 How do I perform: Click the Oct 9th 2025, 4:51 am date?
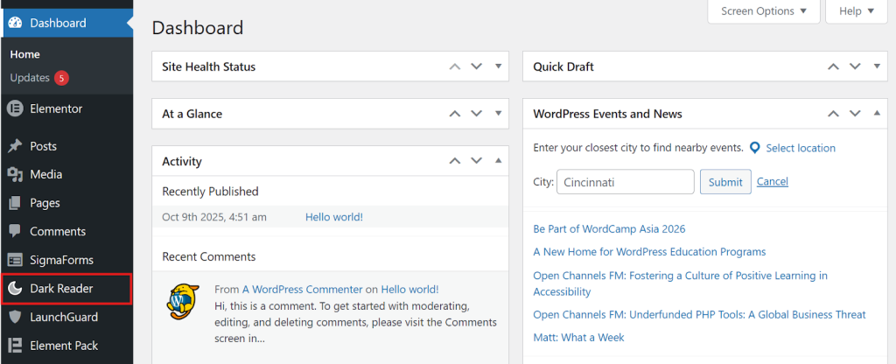click(214, 217)
